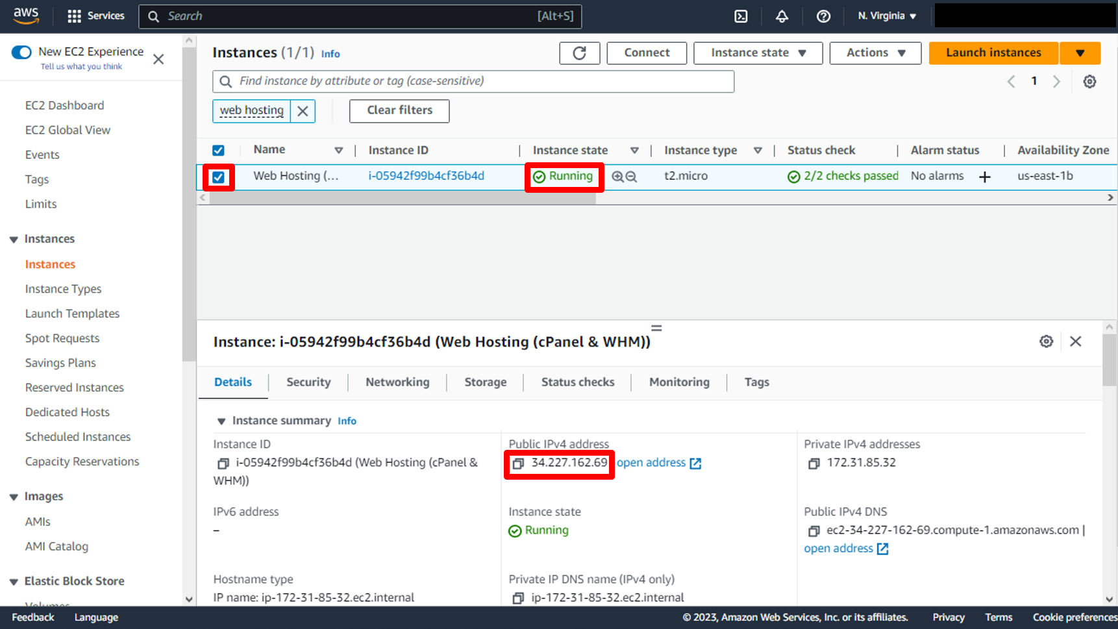Uncheck the Web Hosting instance row checkbox
The image size is (1118, 629).
[x=218, y=177]
